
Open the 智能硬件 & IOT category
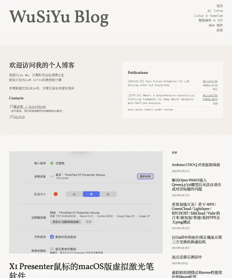pos(211,20)
